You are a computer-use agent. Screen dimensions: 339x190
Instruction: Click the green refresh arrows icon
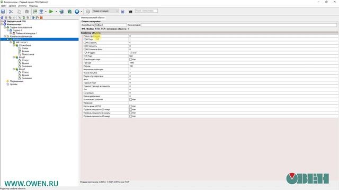[69, 12]
